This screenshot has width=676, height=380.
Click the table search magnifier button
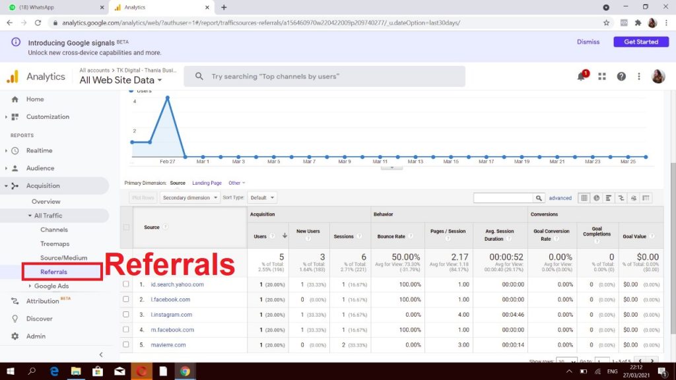(539, 198)
